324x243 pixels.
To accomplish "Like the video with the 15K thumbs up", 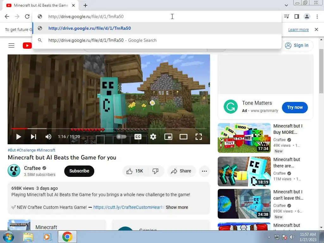I will pyautogui.click(x=135, y=171).
